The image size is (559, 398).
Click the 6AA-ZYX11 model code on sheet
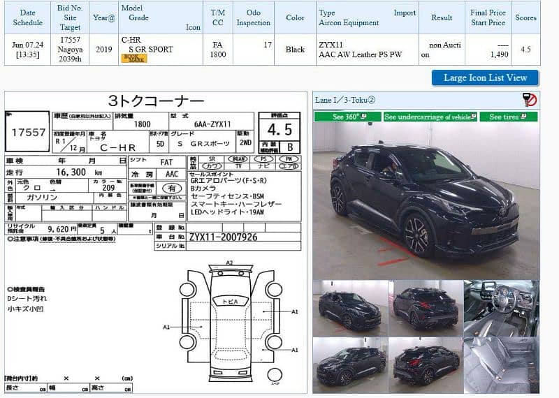212,124
